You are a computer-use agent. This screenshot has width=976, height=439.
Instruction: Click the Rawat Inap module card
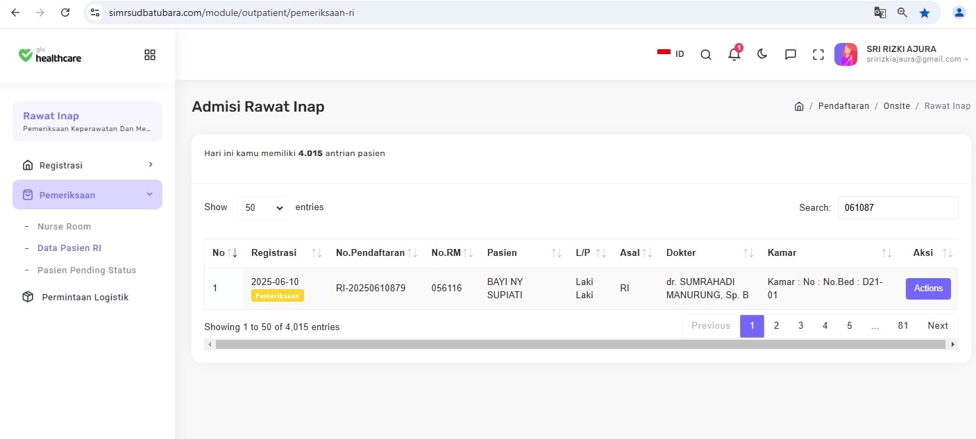click(x=87, y=121)
